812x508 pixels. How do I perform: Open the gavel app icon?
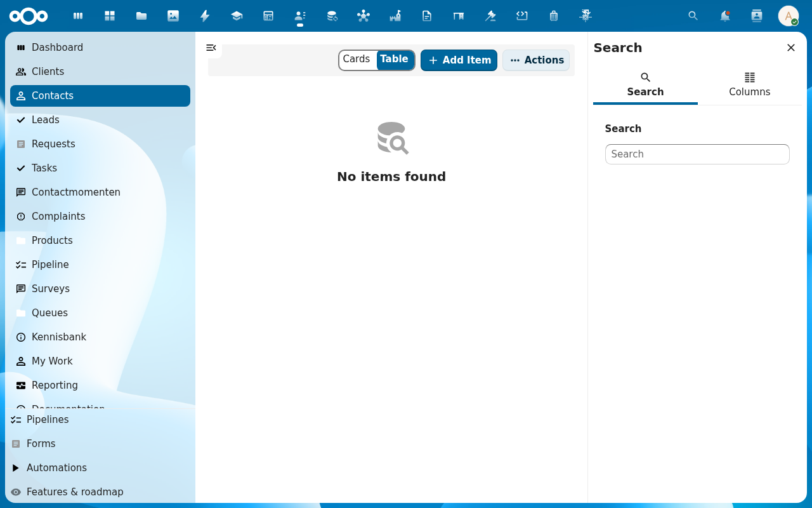coord(490,16)
